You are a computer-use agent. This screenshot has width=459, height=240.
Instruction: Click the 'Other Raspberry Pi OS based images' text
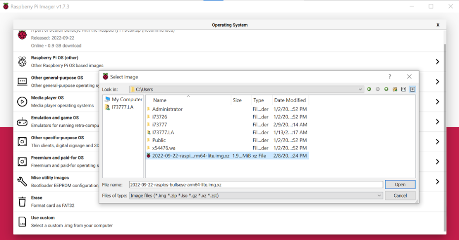tap(67, 65)
